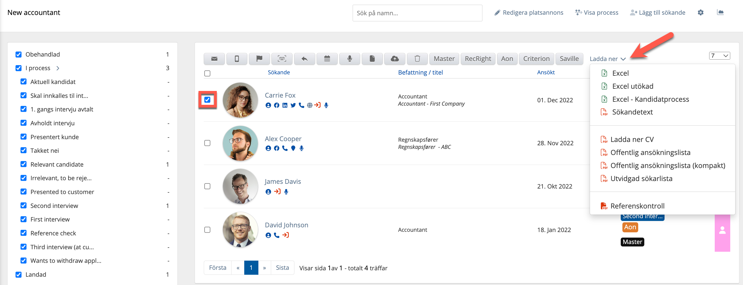Tick the checkbox next to Alex Cooper
This screenshot has width=743, height=285.
pos(207,143)
